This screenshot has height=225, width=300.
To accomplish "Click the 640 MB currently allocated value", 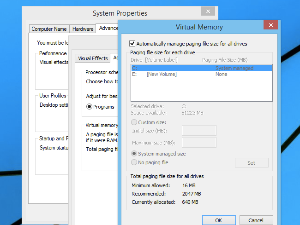I will click(190, 202).
